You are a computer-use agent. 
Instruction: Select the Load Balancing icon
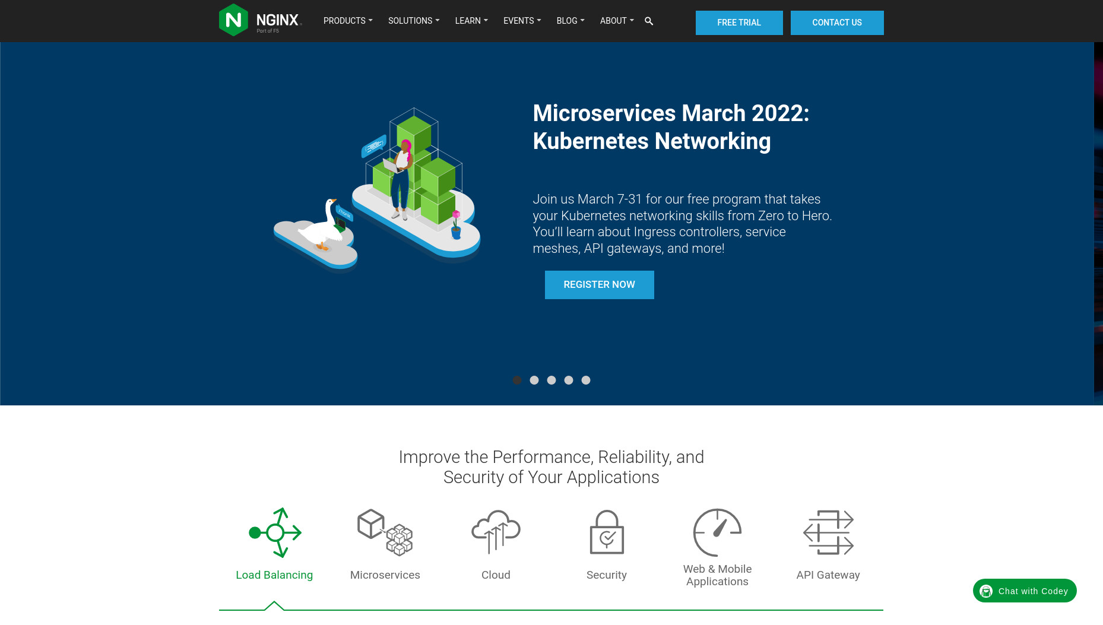(275, 532)
